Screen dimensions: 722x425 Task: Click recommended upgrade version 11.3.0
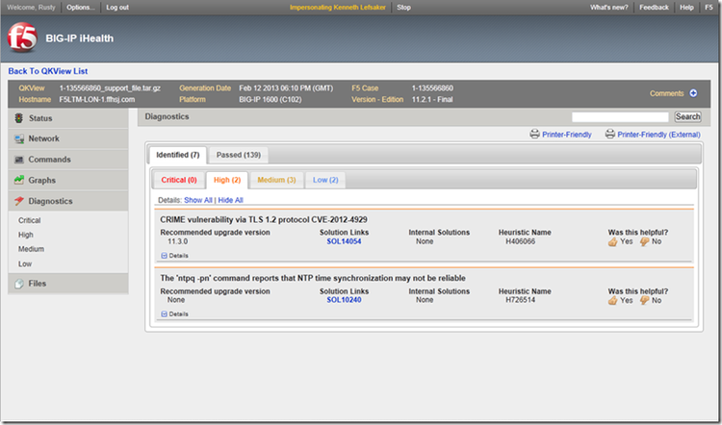point(178,241)
